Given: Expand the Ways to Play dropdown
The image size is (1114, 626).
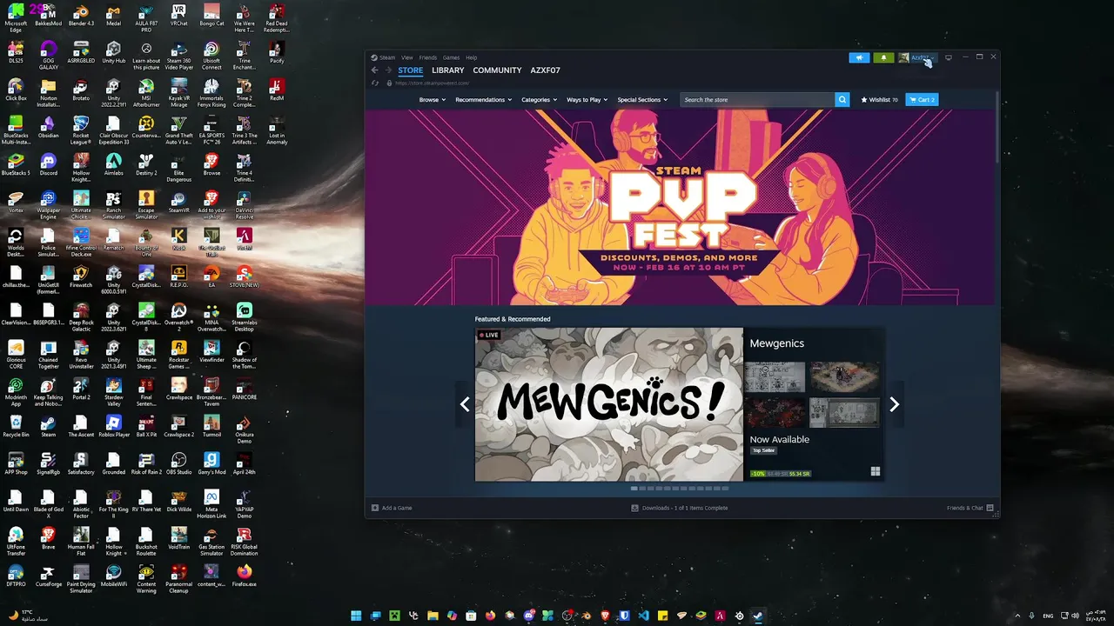Looking at the screenshot, I should (x=587, y=100).
